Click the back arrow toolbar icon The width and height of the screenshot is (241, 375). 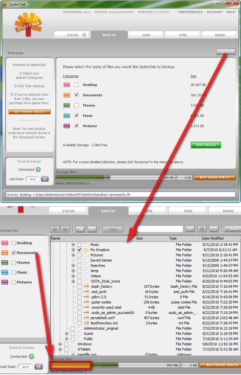55,229
